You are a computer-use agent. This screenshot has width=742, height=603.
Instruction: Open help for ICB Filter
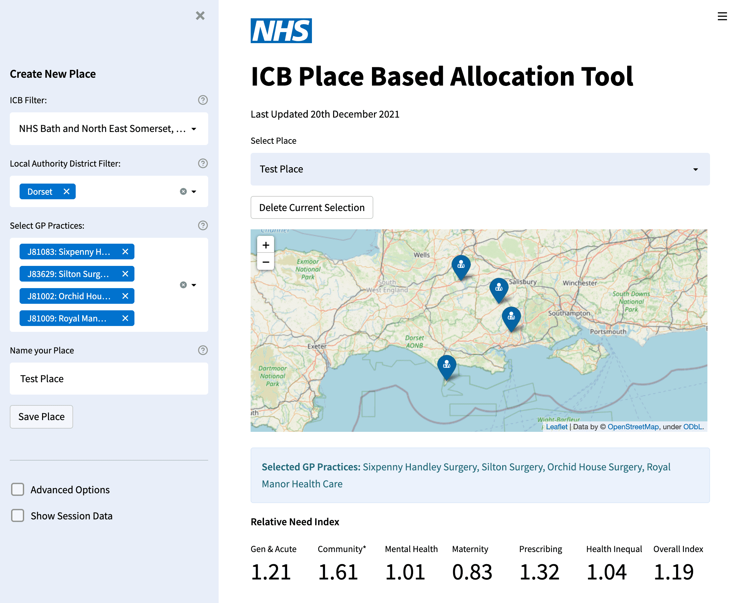[x=203, y=100]
